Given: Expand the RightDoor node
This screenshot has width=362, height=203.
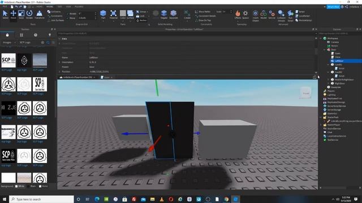Looking at the screenshot, I should click(328, 83).
